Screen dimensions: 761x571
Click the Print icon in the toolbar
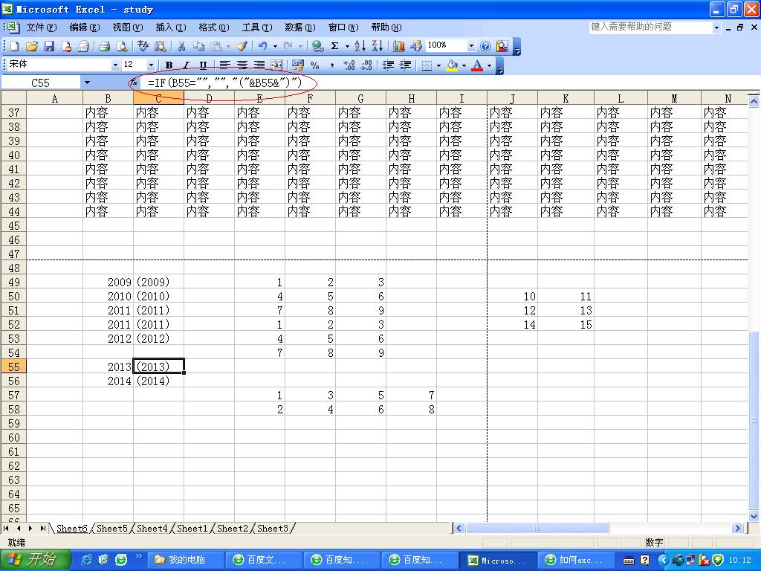pyautogui.click(x=104, y=46)
